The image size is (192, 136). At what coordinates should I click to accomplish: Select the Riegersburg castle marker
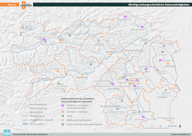pos(166,90)
